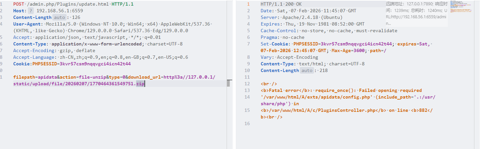480x149 pixels.
Task: Click the auto tag on response Content-Length
Action: click(x=307, y=70)
